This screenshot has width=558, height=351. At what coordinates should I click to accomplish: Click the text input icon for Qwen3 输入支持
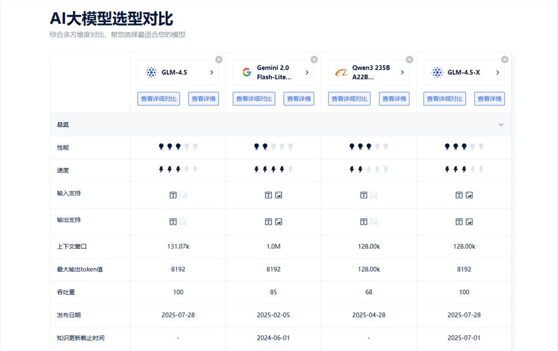pos(364,195)
